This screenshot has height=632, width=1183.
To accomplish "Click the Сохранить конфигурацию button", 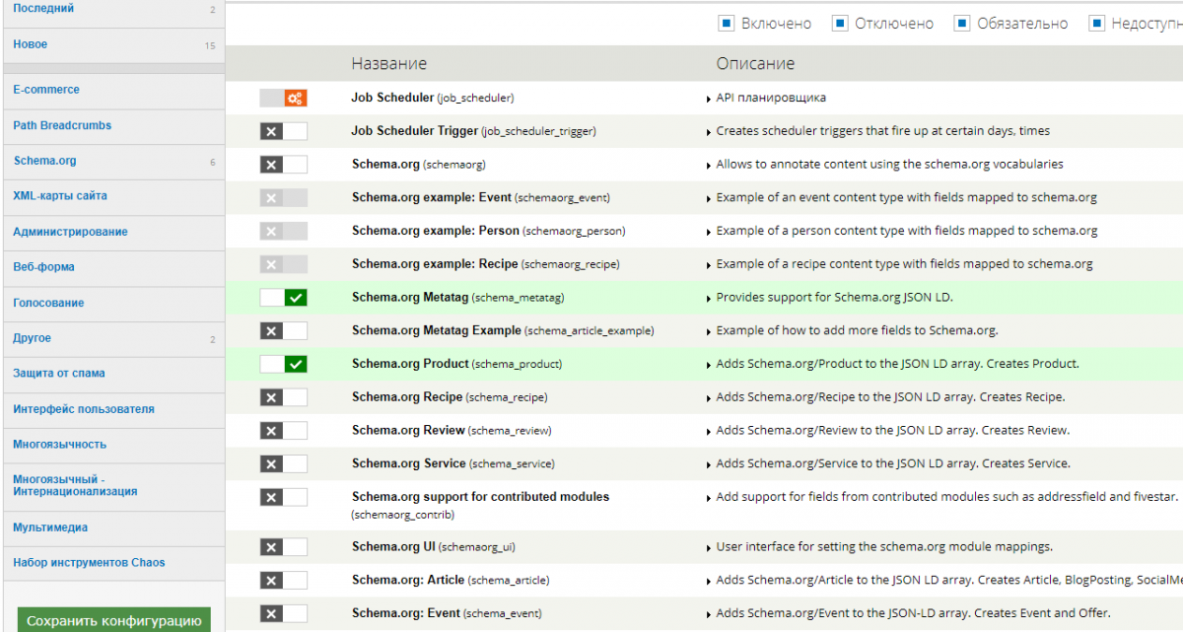I will tap(113, 620).
